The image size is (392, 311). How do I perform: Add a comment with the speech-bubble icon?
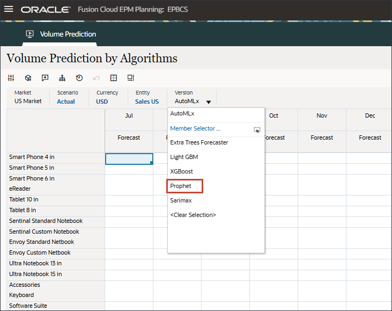click(x=45, y=78)
